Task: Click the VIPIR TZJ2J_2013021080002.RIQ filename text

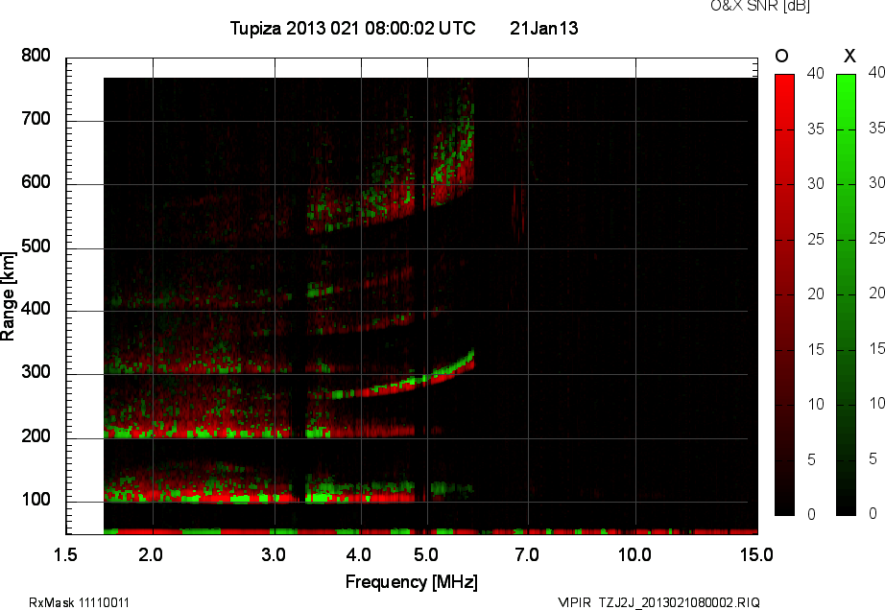Action: pyautogui.click(x=658, y=602)
